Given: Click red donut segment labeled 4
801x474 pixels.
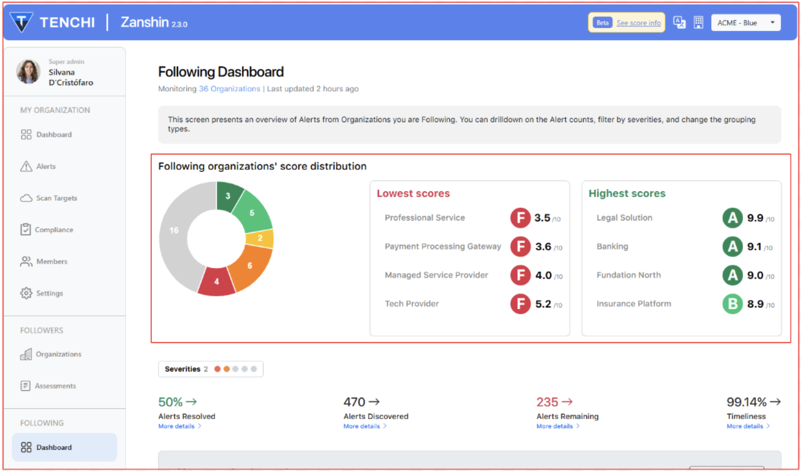Looking at the screenshot, I should click(216, 282).
